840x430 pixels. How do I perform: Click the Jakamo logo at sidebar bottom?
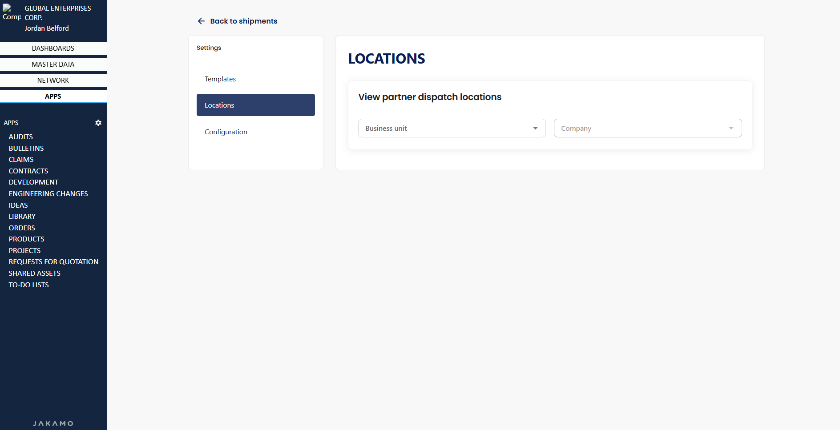pyautogui.click(x=53, y=423)
